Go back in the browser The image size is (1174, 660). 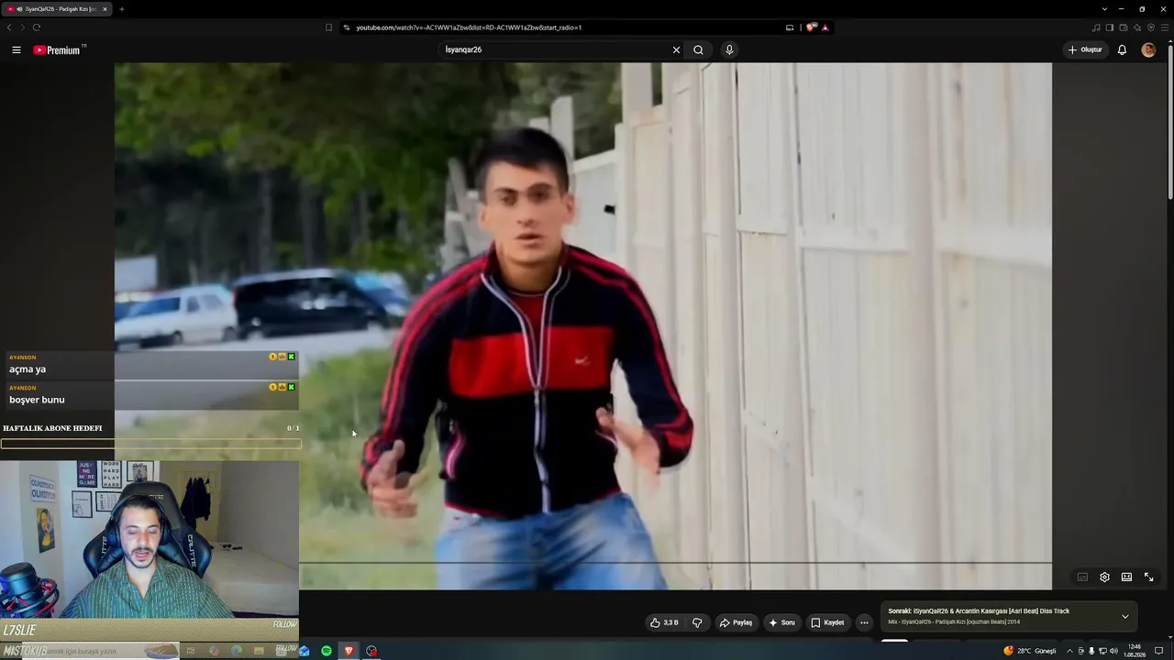coord(9,27)
